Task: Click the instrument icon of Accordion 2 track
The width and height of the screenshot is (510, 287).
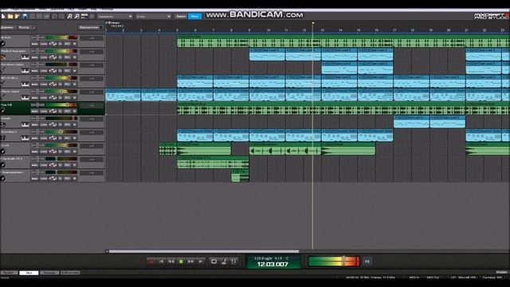Action: (3, 138)
